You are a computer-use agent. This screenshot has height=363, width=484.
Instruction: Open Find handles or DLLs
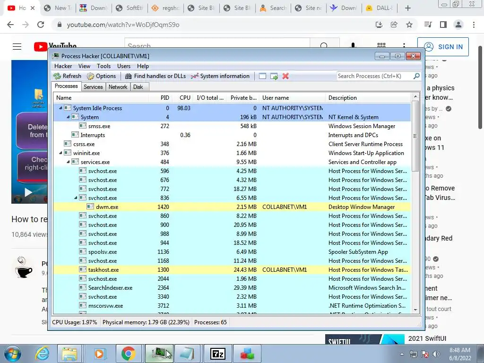tap(156, 76)
